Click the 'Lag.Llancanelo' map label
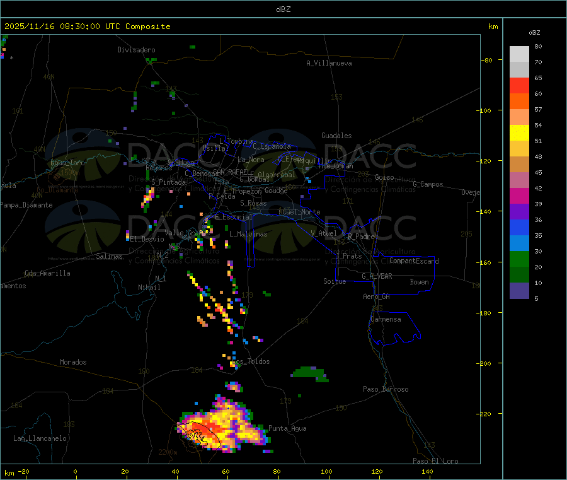 (40, 439)
